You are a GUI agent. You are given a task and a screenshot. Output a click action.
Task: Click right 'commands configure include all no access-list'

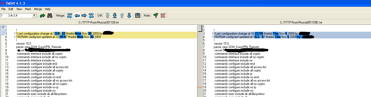tap(242, 80)
